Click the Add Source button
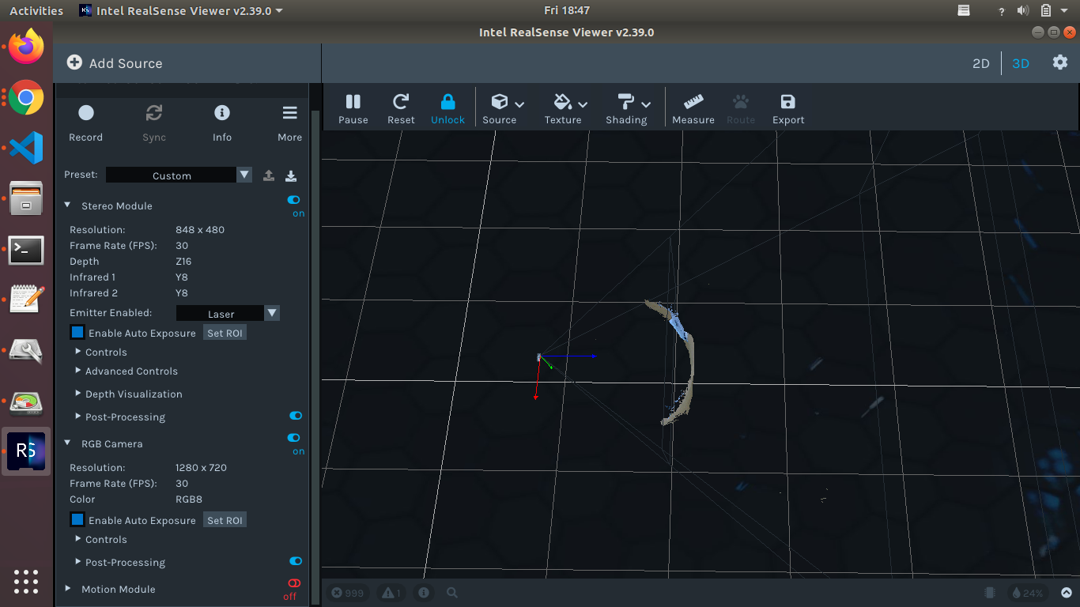This screenshot has height=607, width=1080. coord(115,63)
